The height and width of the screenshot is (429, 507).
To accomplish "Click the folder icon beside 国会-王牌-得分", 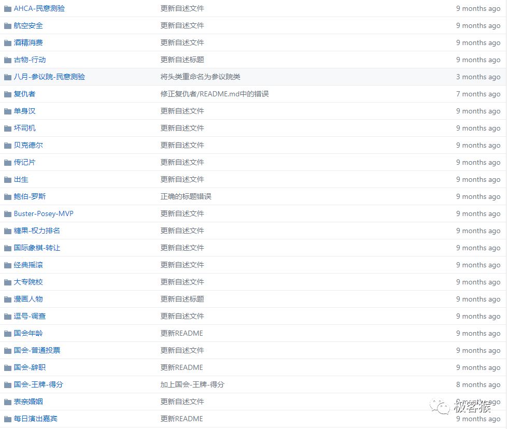I will pos(8,385).
